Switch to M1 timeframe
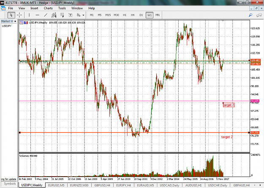Viewport: 264px width, 188px height. (x=92, y=15)
